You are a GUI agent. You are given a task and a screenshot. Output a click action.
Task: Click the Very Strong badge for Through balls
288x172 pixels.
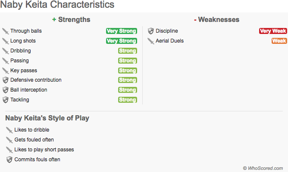point(122,31)
